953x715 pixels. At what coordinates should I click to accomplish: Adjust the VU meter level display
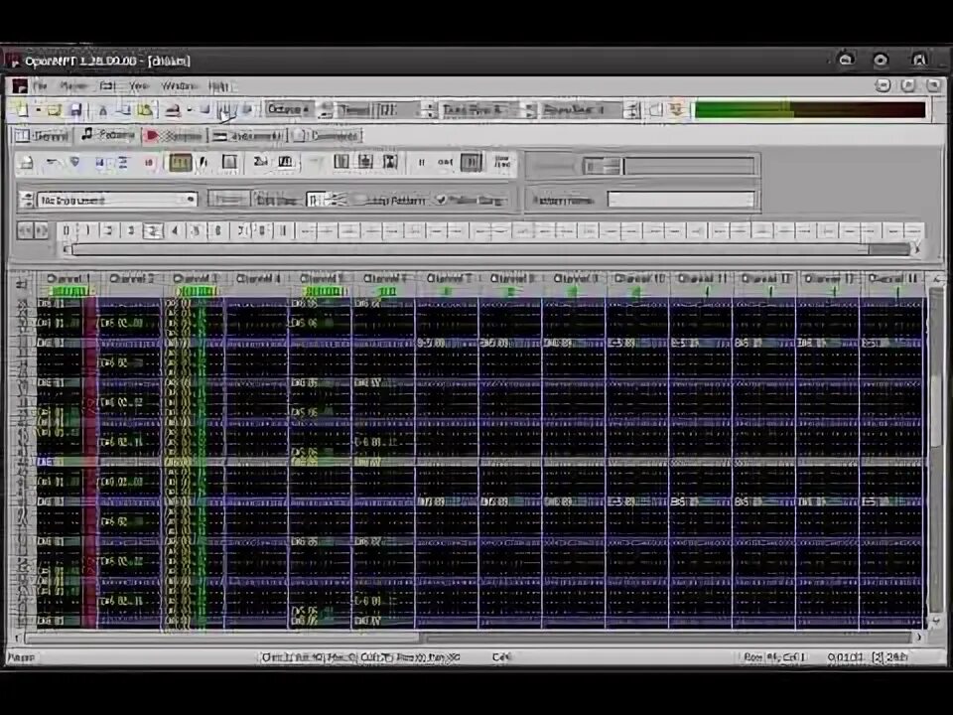[804, 110]
